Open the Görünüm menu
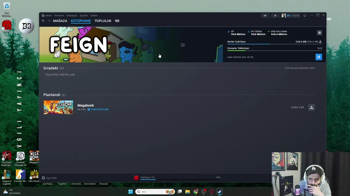 click(x=59, y=16)
